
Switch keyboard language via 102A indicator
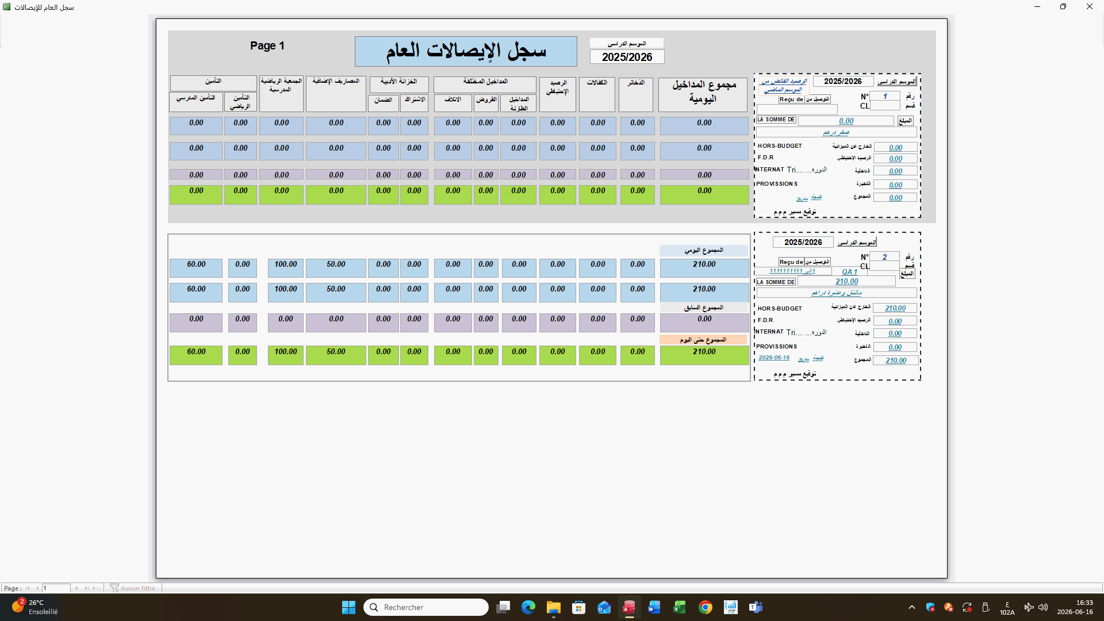point(1007,608)
